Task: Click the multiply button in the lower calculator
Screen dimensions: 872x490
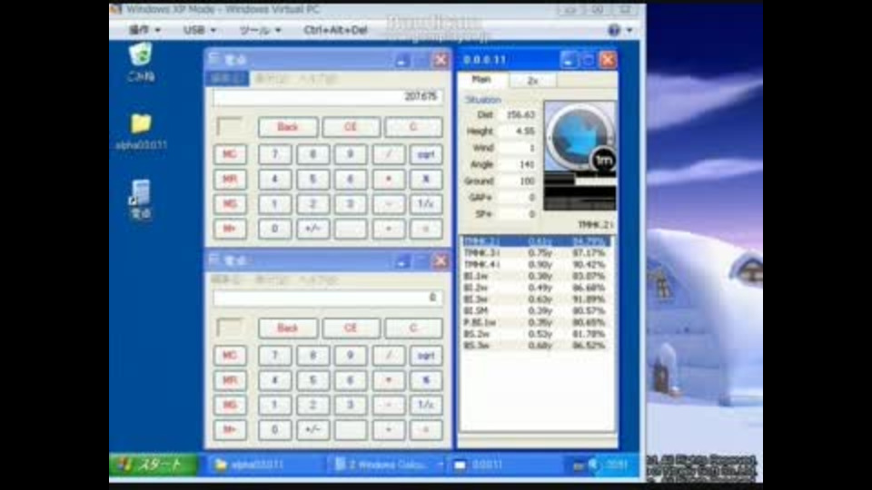Action: (388, 380)
